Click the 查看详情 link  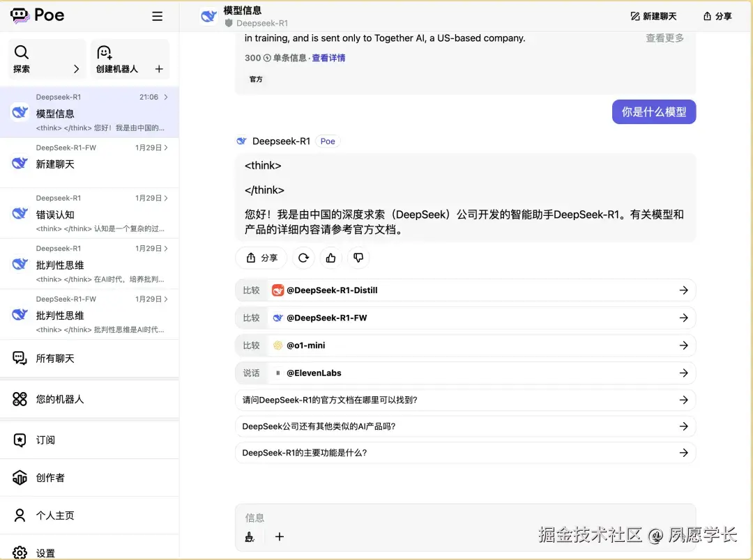328,58
